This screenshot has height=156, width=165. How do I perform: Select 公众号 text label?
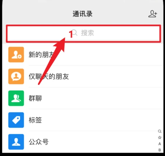[38, 142]
